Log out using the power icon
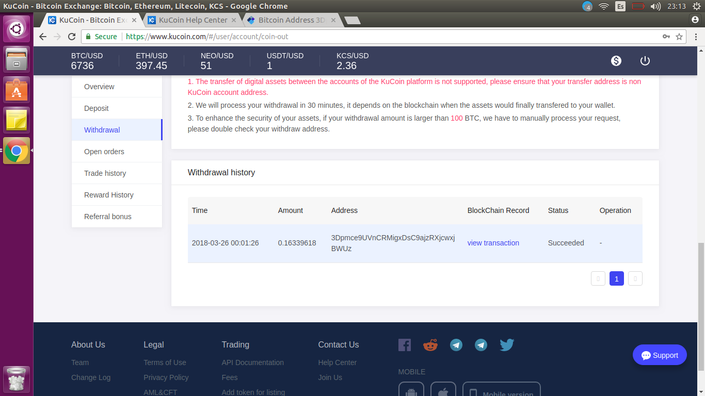 645,61
